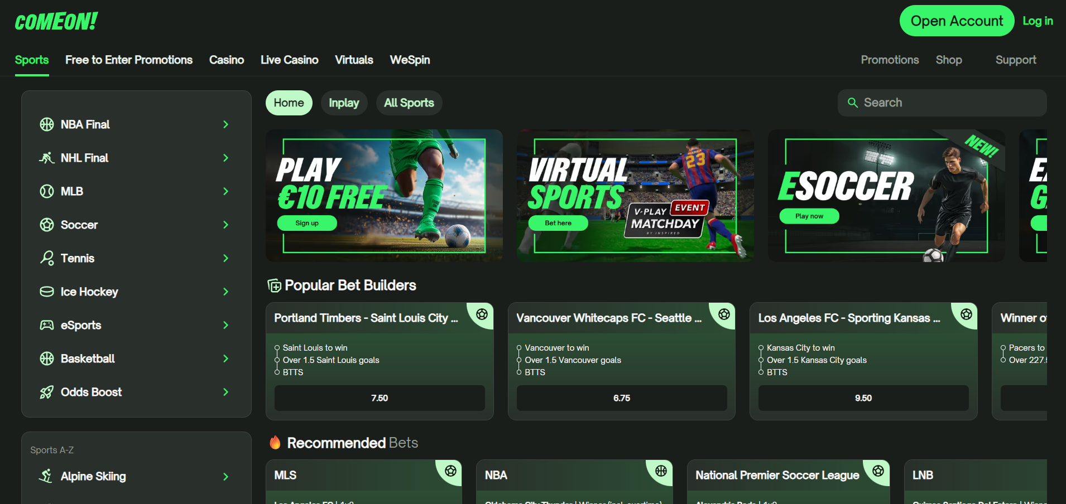Expand the Ice Hockey chevron
The height and width of the screenshot is (504, 1066).
(225, 292)
